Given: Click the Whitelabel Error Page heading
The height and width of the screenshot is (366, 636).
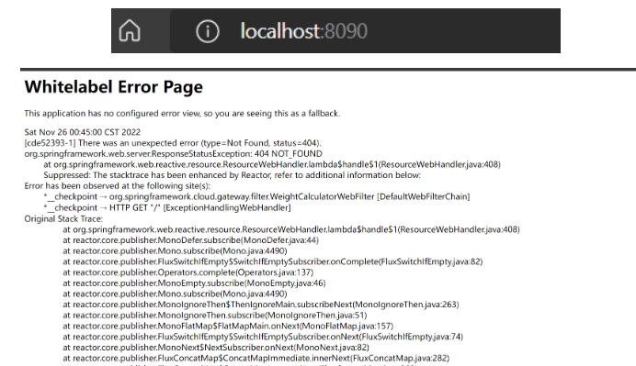Looking at the screenshot, I should coord(114,87).
